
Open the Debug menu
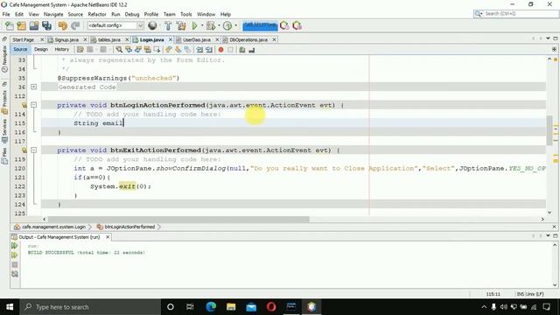click(132, 14)
